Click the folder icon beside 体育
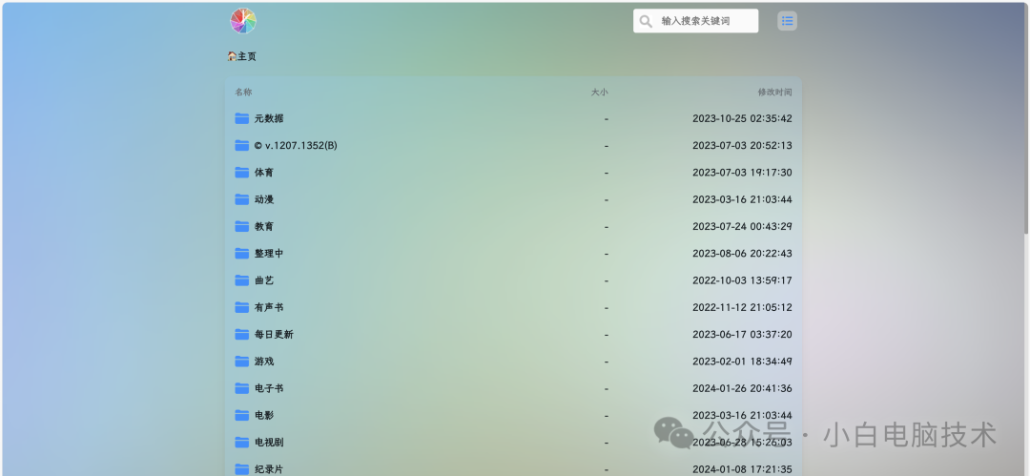This screenshot has height=476, width=1030. pyautogui.click(x=241, y=173)
